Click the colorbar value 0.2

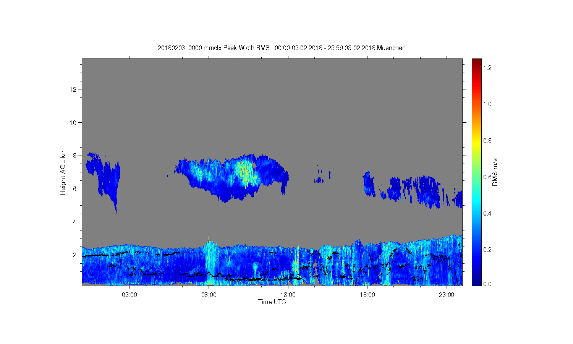click(487, 250)
